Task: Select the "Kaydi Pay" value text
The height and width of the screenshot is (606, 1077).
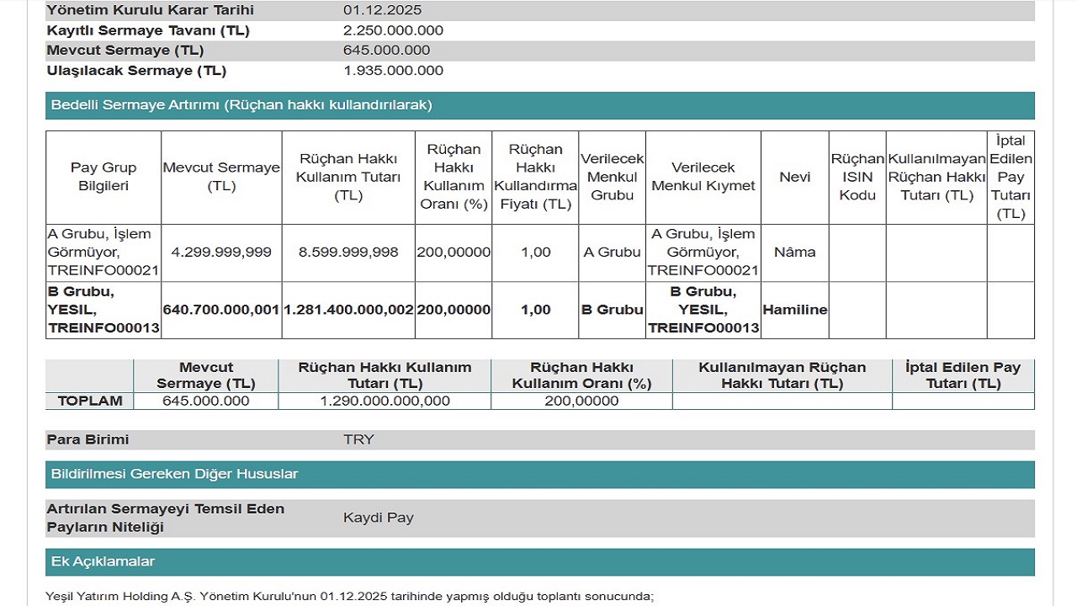Action: [379, 518]
